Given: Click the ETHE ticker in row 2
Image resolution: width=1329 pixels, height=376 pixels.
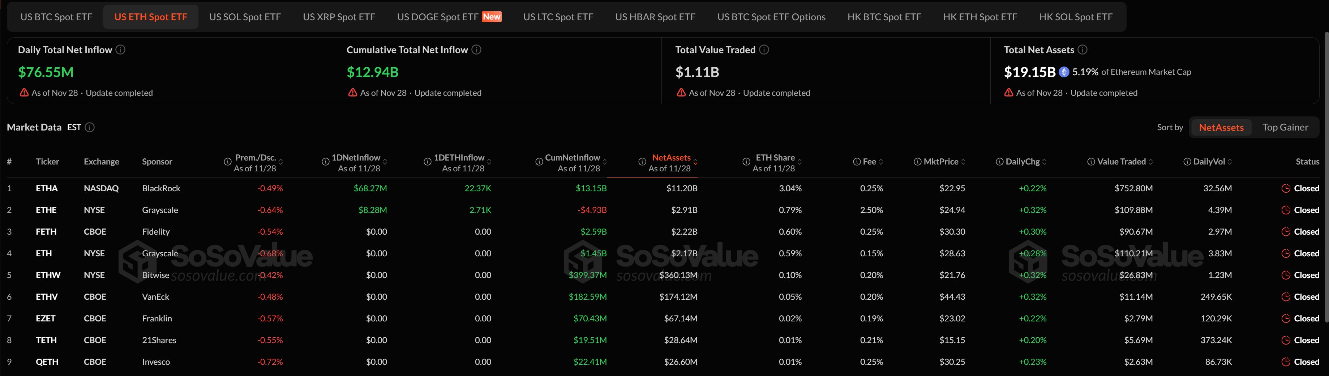Looking at the screenshot, I should tap(46, 210).
